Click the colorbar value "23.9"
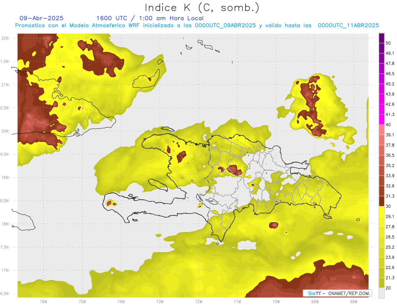This screenshot has height=306, width=397. coord(390,257)
